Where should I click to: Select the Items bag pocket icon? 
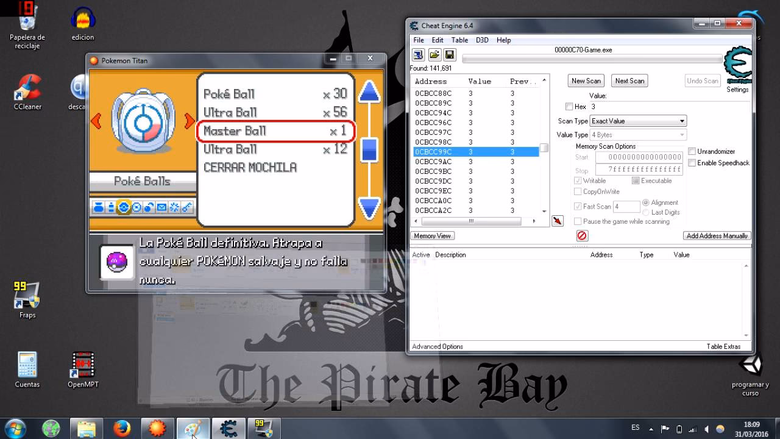[x=99, y=207]
